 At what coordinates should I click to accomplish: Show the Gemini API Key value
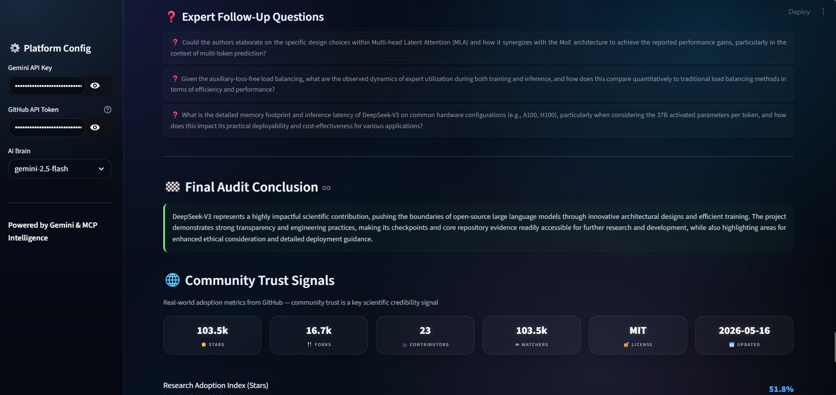pyautogui.click(x=95, y=85)
